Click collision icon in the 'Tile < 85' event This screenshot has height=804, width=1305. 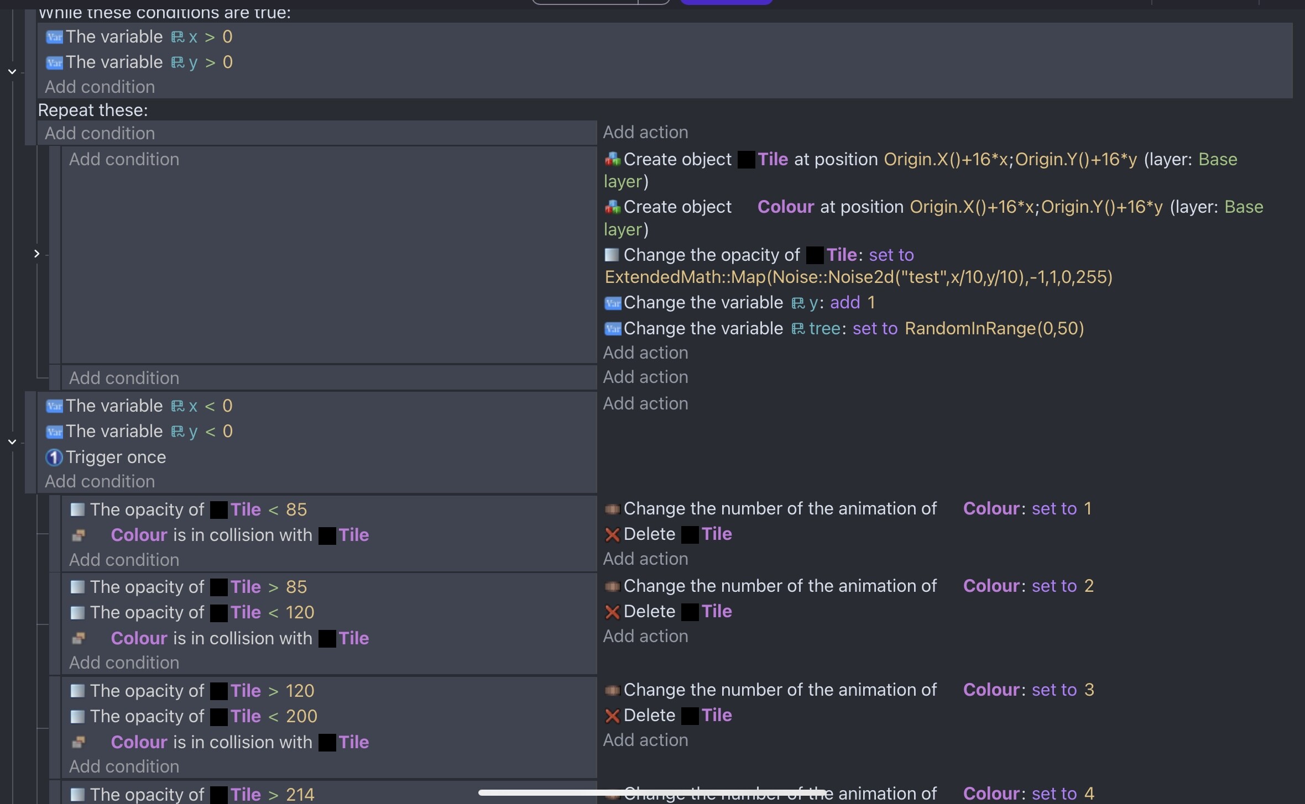click(x=79, y=535)
